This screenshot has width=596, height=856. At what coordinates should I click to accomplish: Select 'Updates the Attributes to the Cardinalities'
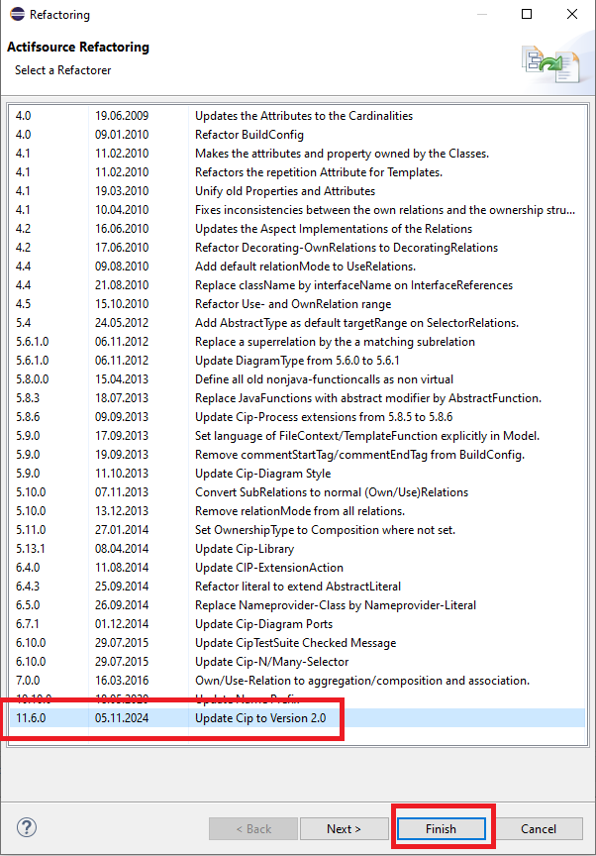click(303, 116)
